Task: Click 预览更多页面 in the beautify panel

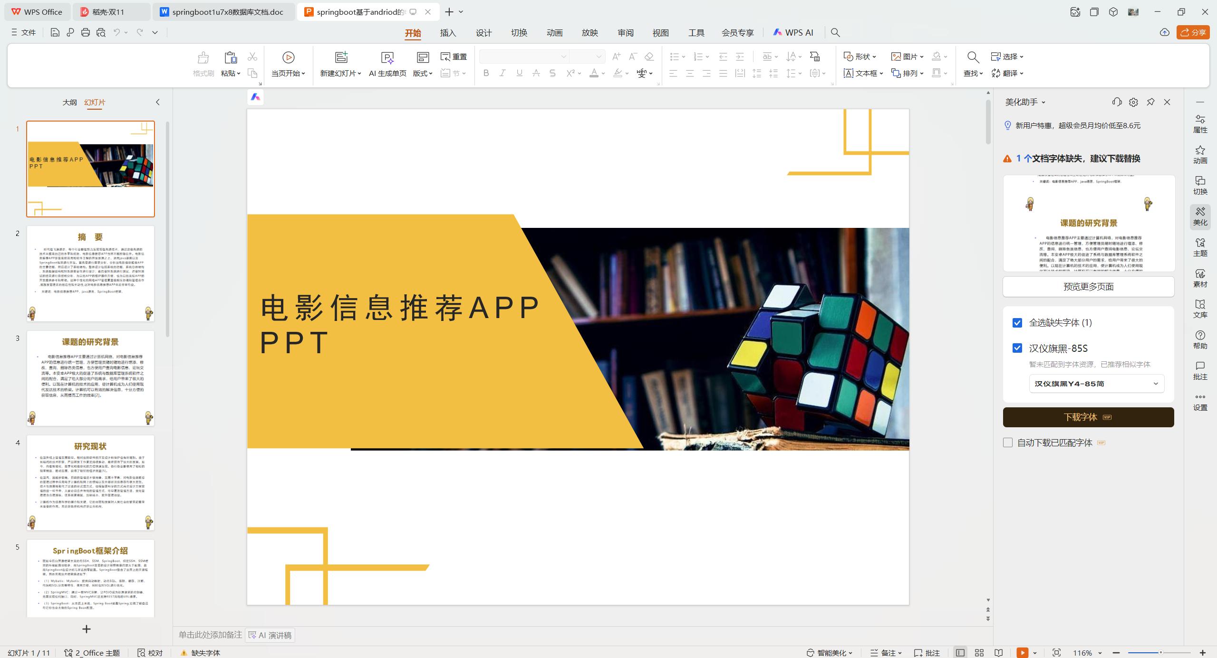Action: coord(1088,286)
